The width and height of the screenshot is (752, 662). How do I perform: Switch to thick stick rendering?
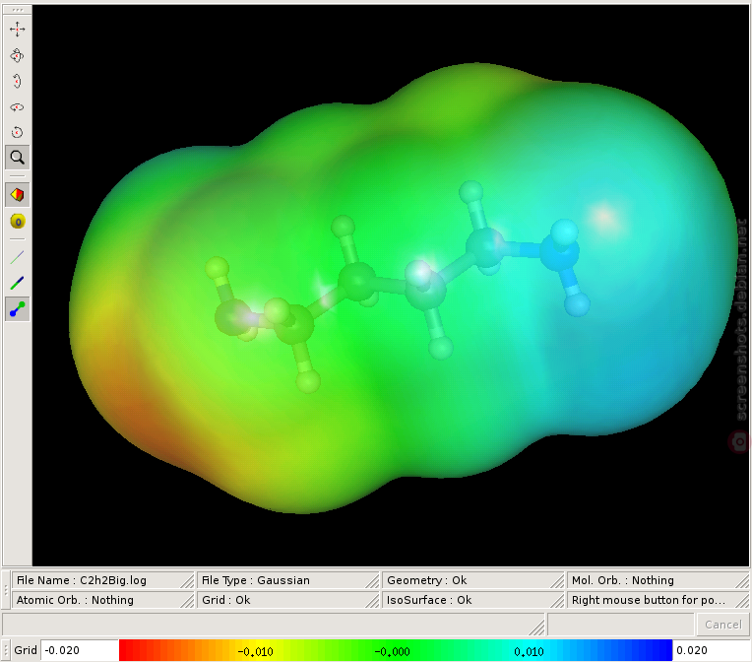[18, 284]
